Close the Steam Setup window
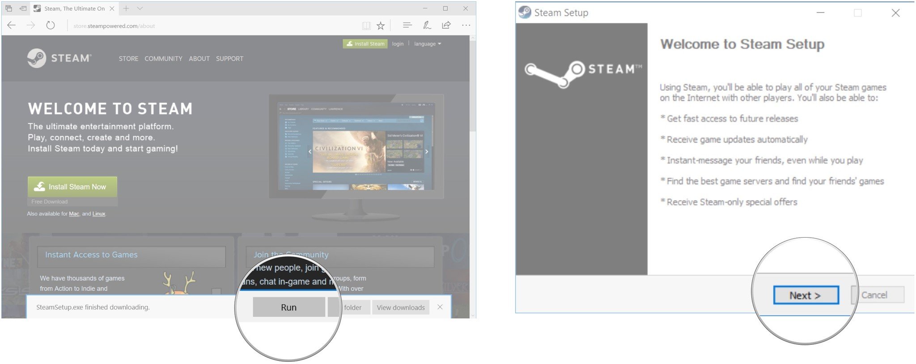Screen dimensions: 916x364 [x=895, y=13]
